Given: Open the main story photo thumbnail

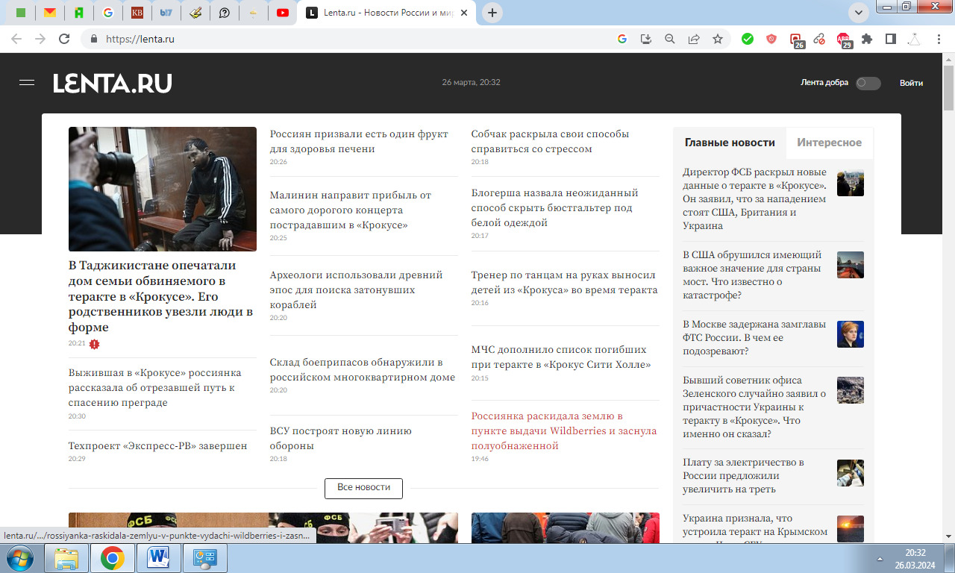Looking at the screenshot, I should tap(163, 189).
